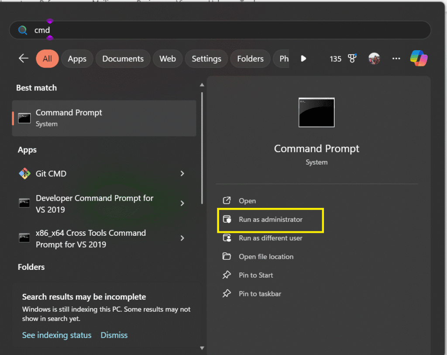Screen dimensions: 447x355
Task: Expand x86_x64 Cross Tools Command Prompt options
Action: click(182, 238)
